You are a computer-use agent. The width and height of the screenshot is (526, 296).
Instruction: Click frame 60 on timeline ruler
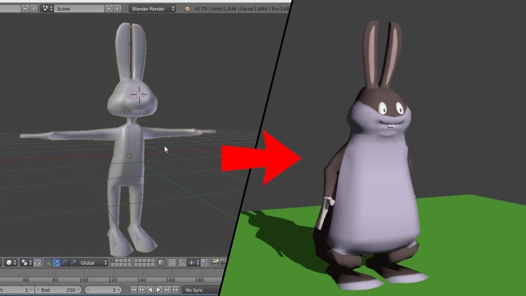(x=26, y=280)
